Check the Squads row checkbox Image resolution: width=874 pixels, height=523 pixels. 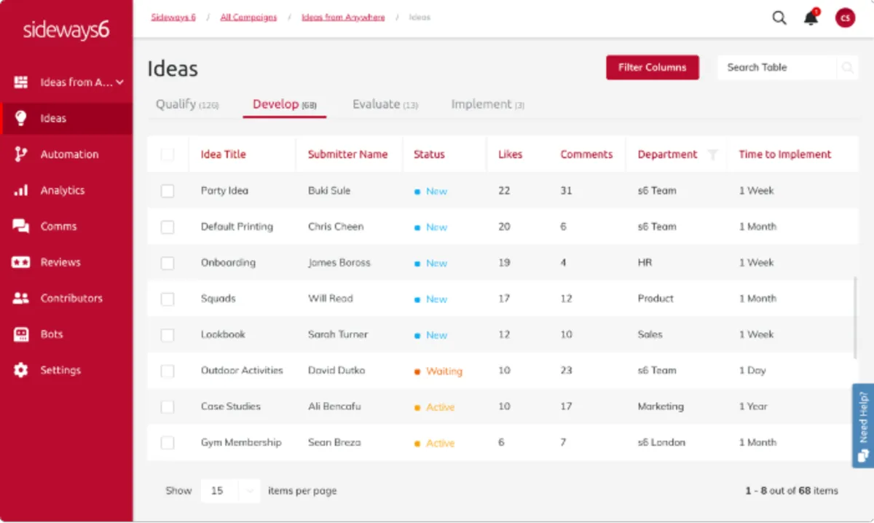[168, 299]
